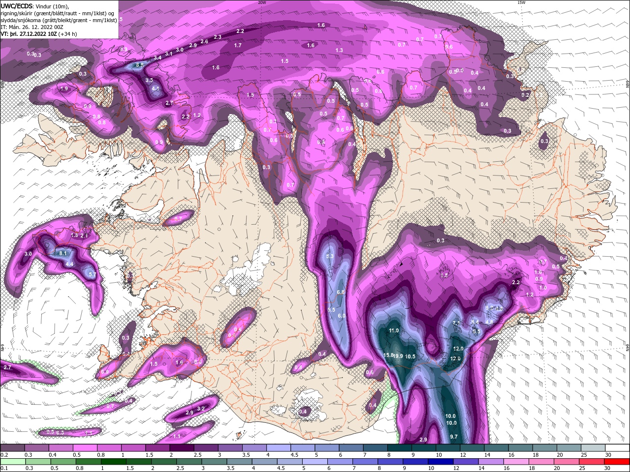Select the white swatch after 30 in snow legend

tap(617, 448)
